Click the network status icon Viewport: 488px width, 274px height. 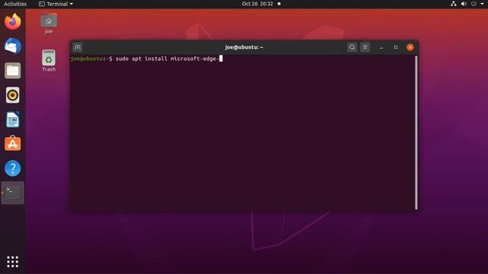pyautogui.click(x=454, y=4)
